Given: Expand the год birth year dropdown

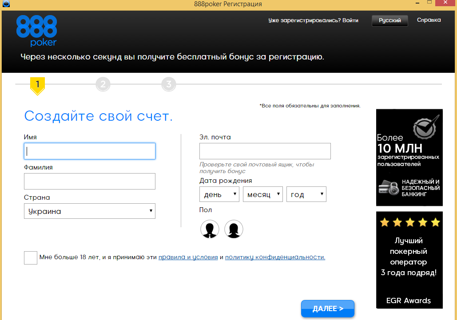Looking at the screenshot, I should click(x=306, y=194).
